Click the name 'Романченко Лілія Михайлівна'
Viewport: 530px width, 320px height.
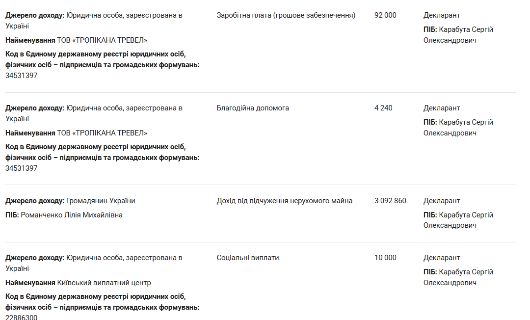click(x=72, y=215)
